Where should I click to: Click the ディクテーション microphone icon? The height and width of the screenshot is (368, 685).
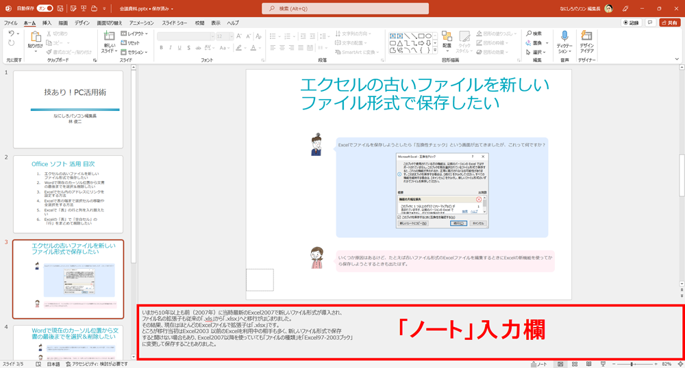(564, 36)
